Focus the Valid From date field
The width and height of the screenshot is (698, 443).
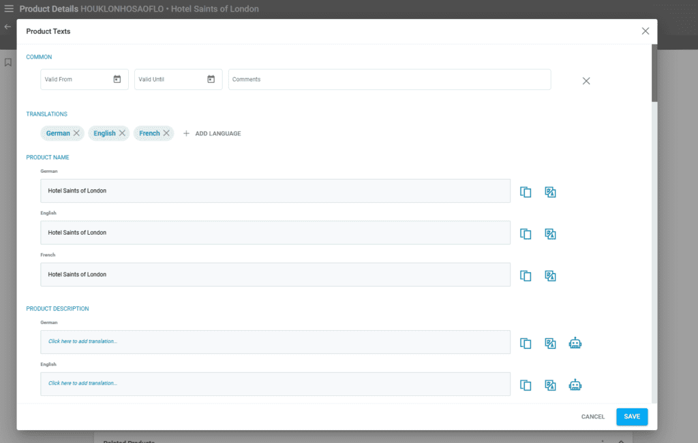85,79
